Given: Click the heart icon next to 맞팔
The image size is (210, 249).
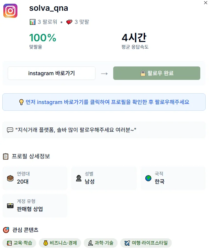Looking at the screenshot, I should (x=69, y=22).
